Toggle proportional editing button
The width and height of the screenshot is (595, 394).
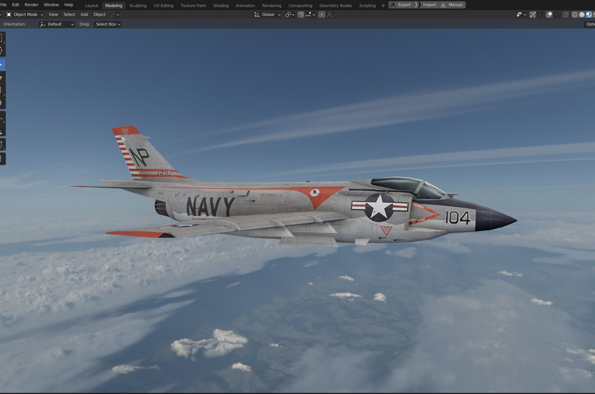[322, 14]
